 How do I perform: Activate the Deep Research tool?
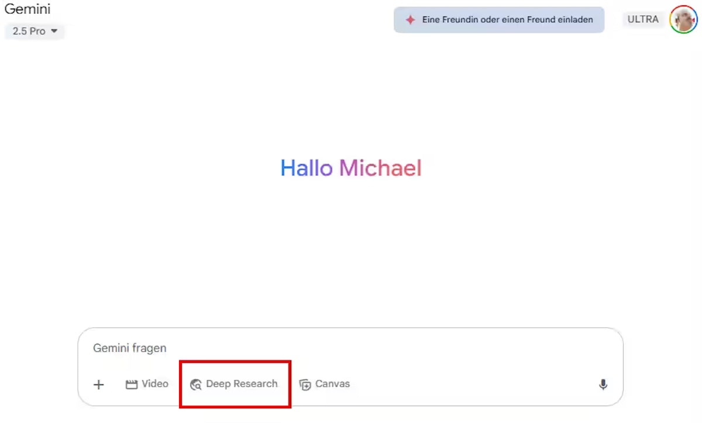point(234,384)
